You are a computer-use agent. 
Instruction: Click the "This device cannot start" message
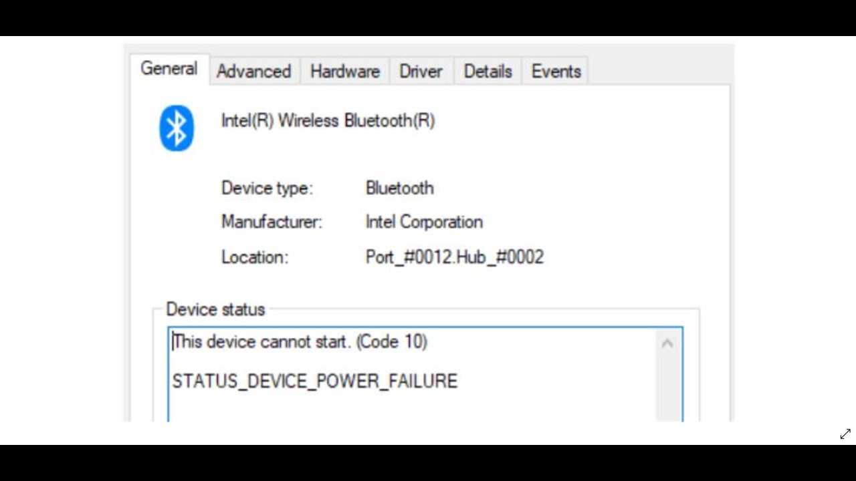click(x=300, y=342)
